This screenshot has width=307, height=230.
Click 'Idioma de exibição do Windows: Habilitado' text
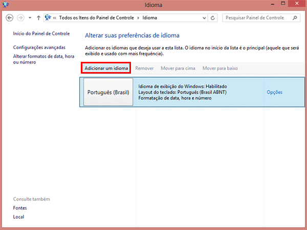point(183,86)
